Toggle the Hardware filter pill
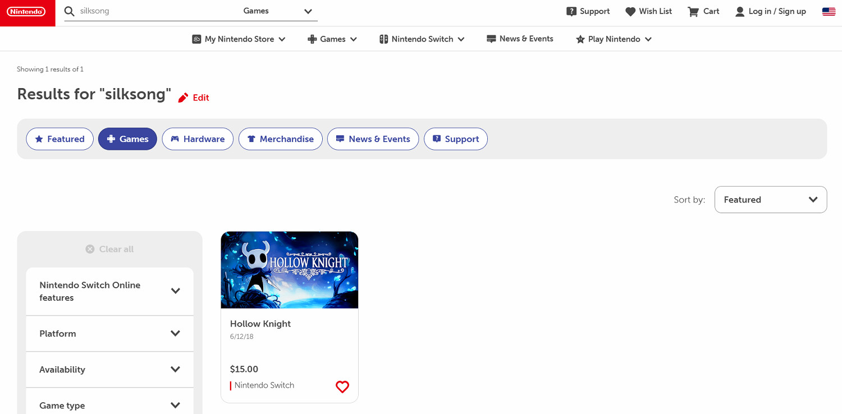The image size is (842, 414). point(198,139)
